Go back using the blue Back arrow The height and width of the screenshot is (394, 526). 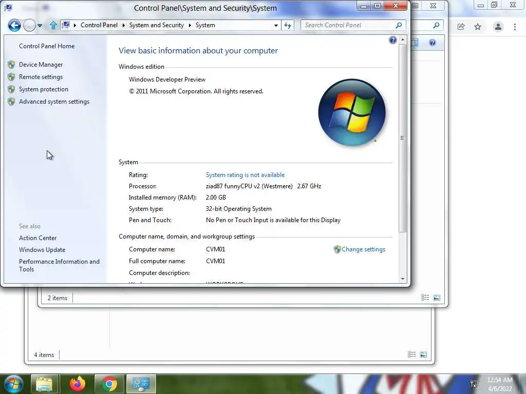[14, 25]
